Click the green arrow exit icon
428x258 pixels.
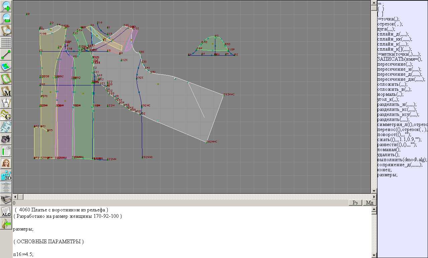6,223
